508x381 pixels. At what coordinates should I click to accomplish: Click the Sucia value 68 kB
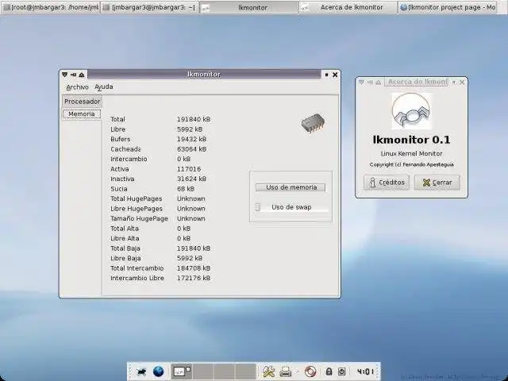coord(186,189)
